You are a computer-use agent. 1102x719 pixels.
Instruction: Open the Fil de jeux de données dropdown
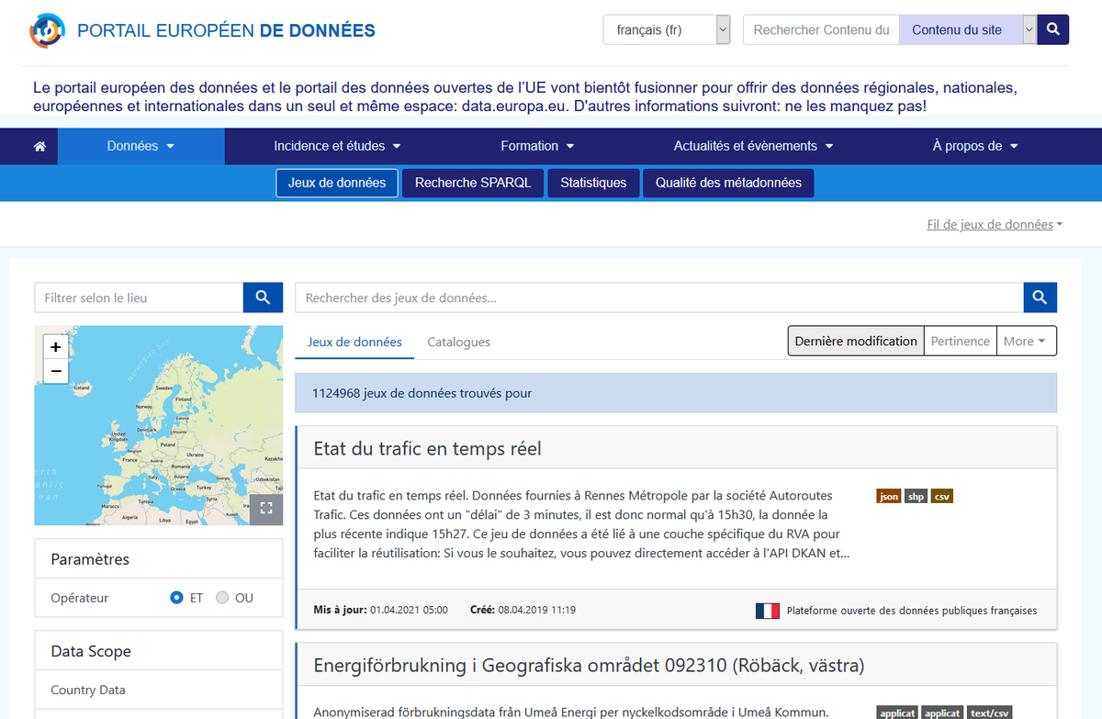click(x=995, y=224)
